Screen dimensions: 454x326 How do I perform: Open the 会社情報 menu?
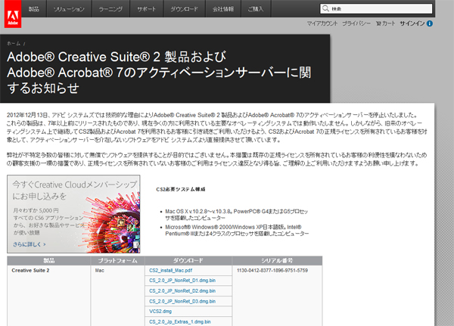[x=223, y=8]
